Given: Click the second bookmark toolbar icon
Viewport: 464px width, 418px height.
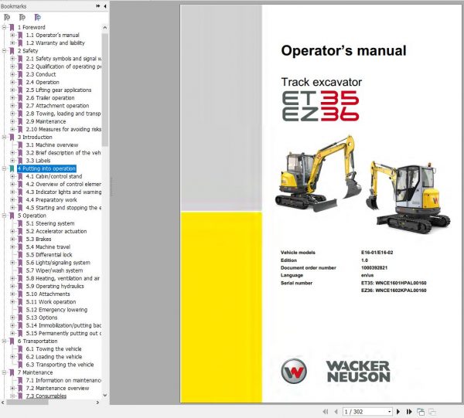Looking at the screenshot, I should (22, 17).
